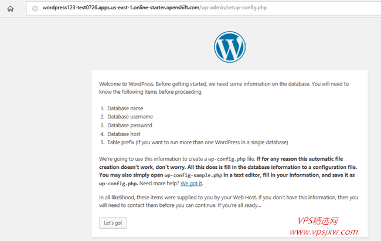Click the "In all likelihood" paragraph
Viewport: 381px width, 241px height.
click(x=229, y=201)
